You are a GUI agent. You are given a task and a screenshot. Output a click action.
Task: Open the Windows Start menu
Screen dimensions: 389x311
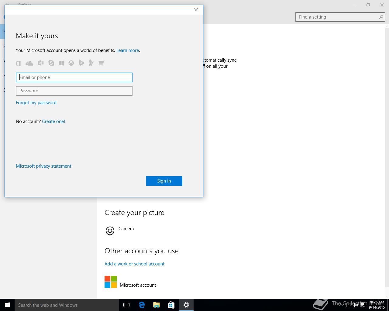coord(7,305)
